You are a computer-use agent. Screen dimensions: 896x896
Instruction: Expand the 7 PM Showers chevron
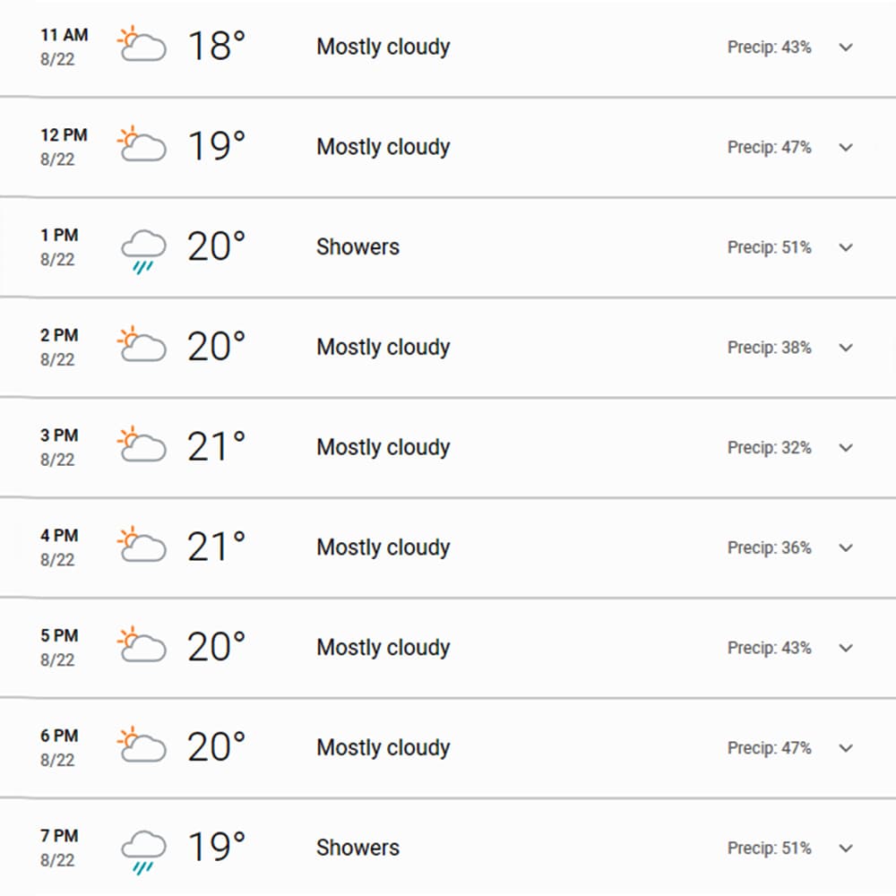(x=846, y=848)
